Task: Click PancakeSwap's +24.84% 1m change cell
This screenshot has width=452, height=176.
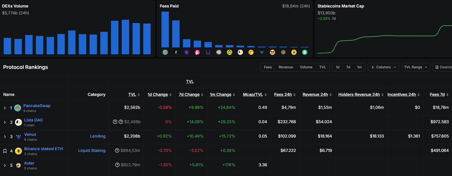Action: click(226, 107)
